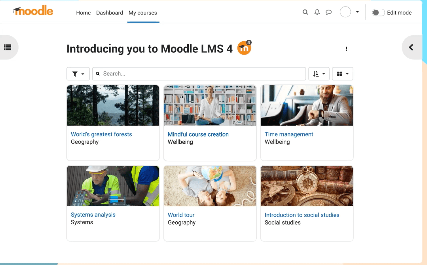Open the notifications bell
The width and height of the screenshot is (427, 265).
click(317, 12)
